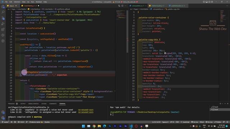The image size is (230, 129).
Task: Toggle Secondary Side Bar layout icon
Action: [x=209, y=2]
